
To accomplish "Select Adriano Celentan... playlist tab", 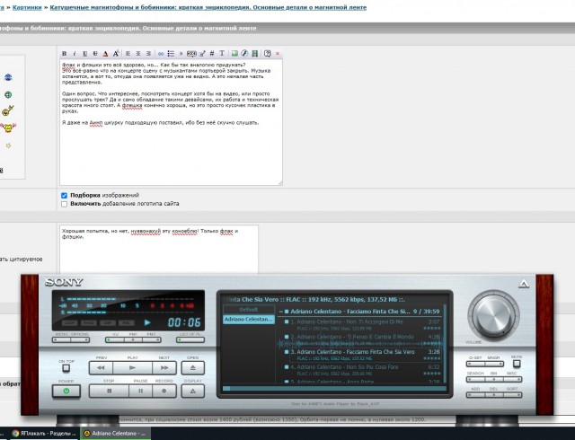I will [x=249, y=320].
